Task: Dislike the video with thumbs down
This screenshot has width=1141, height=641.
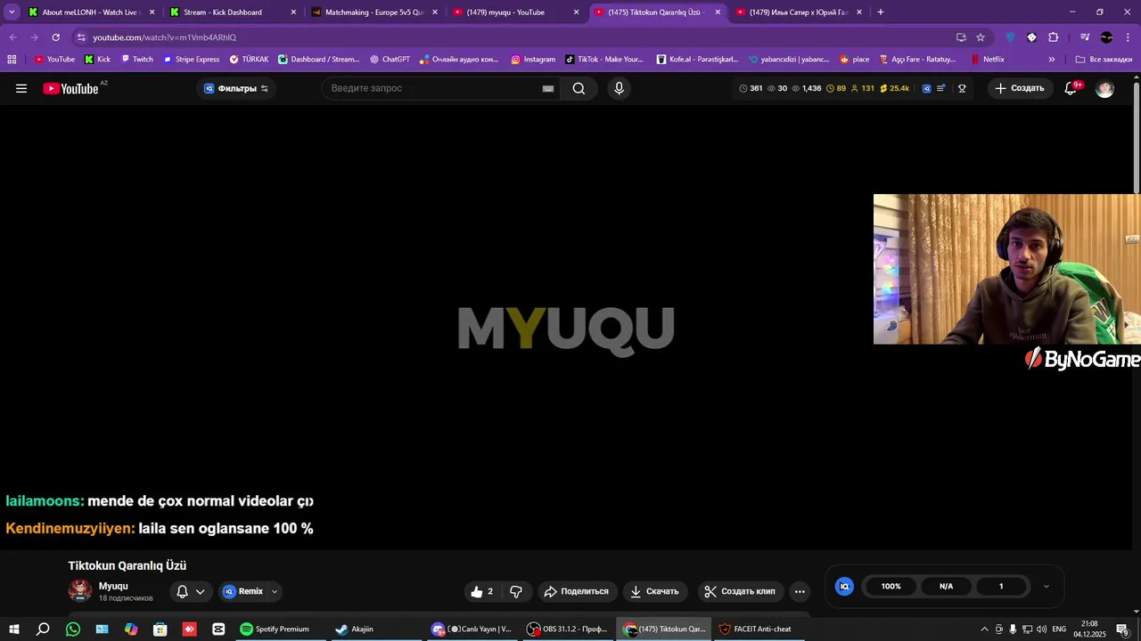Action: click(x=516, y=591)
